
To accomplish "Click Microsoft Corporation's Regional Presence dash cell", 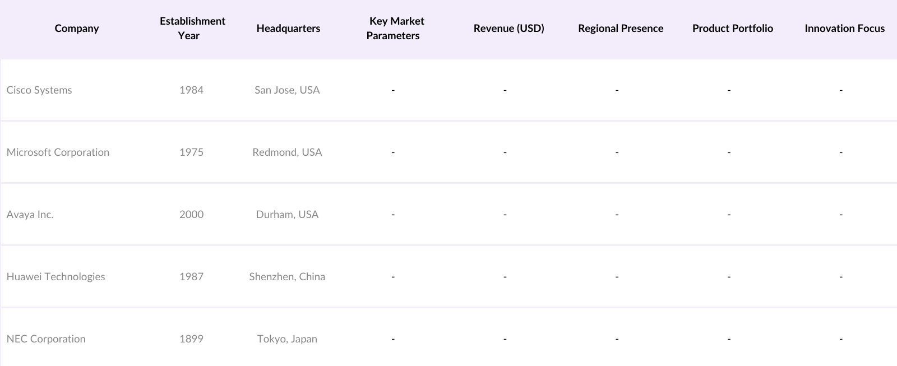I will (x=617, y=152).
